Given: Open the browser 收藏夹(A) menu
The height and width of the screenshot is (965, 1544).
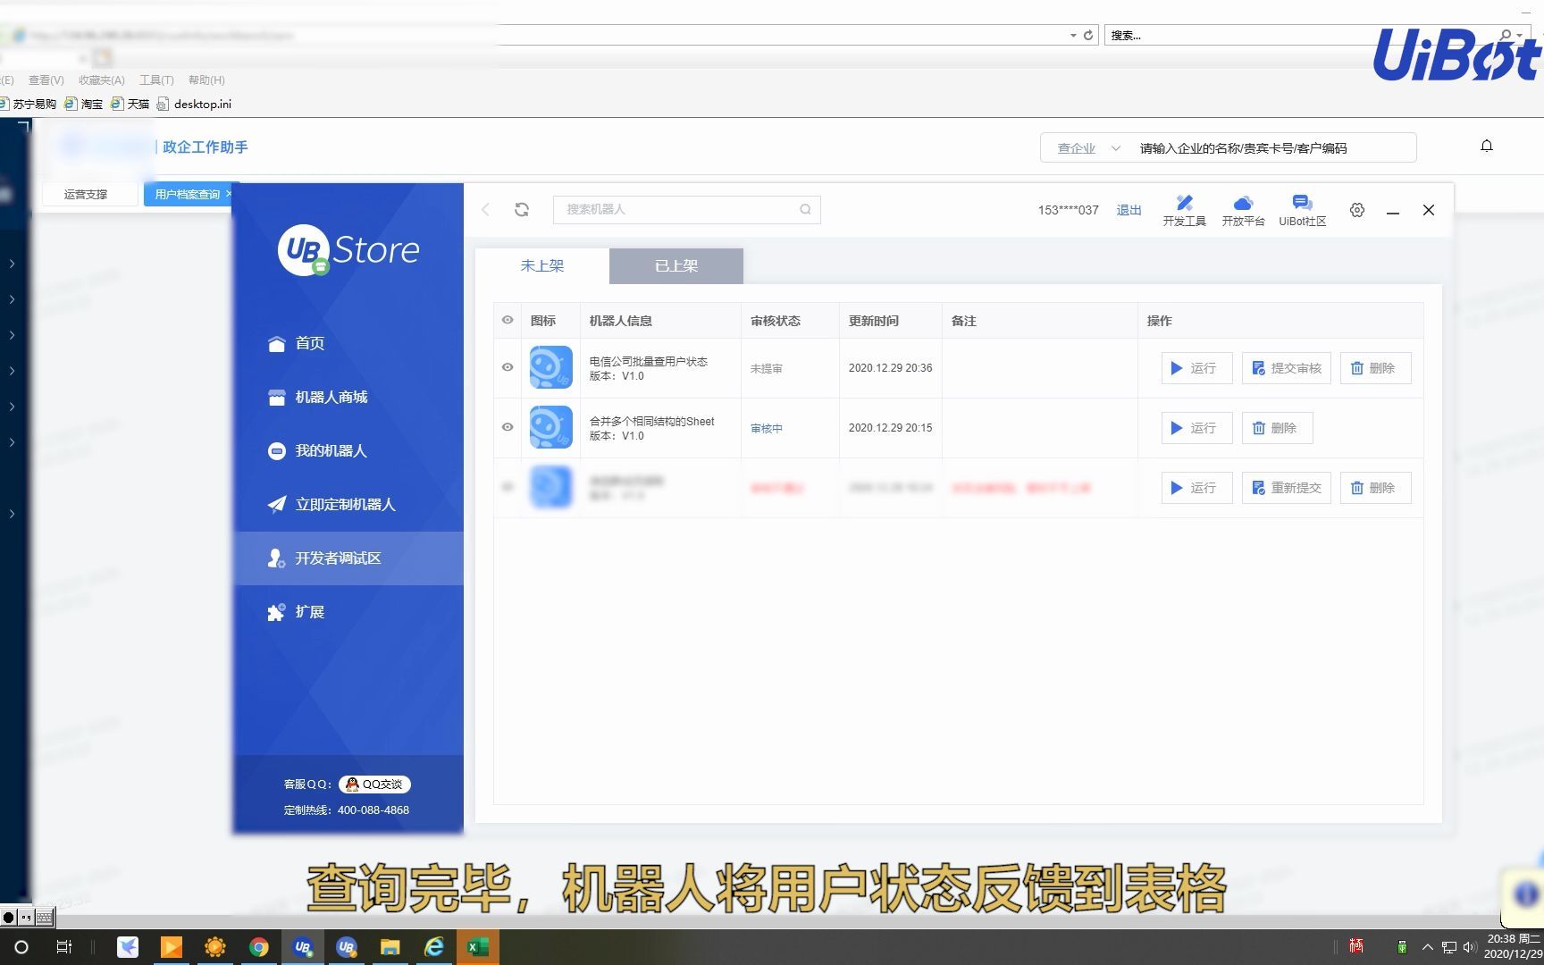Looking at the screenshot, I should tap(101, 80).
